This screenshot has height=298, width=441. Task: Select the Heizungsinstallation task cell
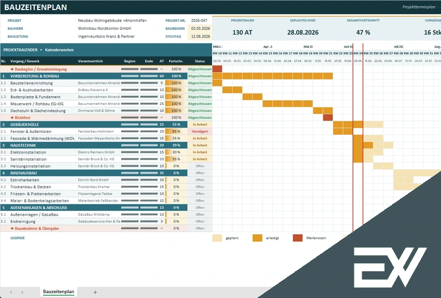click(30, 166)
